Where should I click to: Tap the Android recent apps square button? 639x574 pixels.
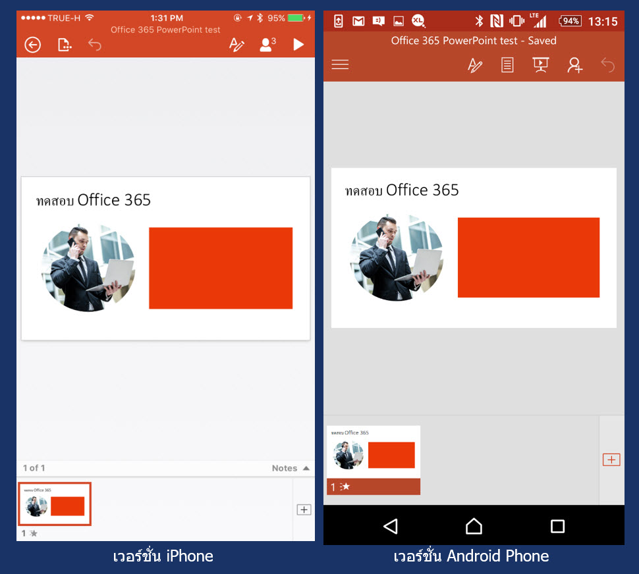[x=557, y=526]
